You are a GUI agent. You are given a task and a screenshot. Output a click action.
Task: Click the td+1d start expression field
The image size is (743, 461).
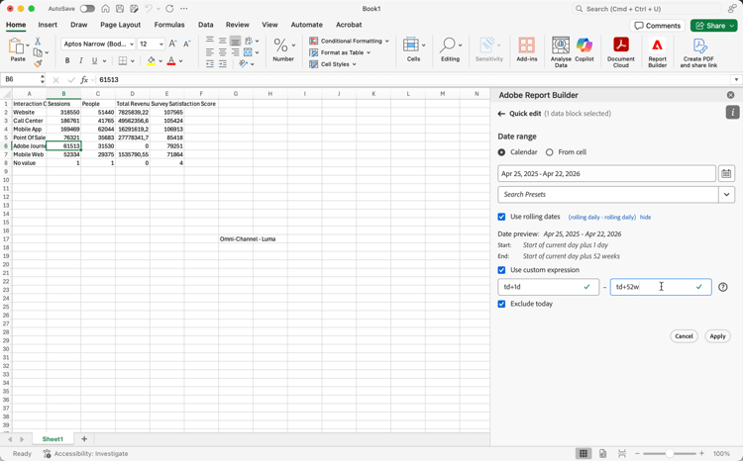[548, 287]
